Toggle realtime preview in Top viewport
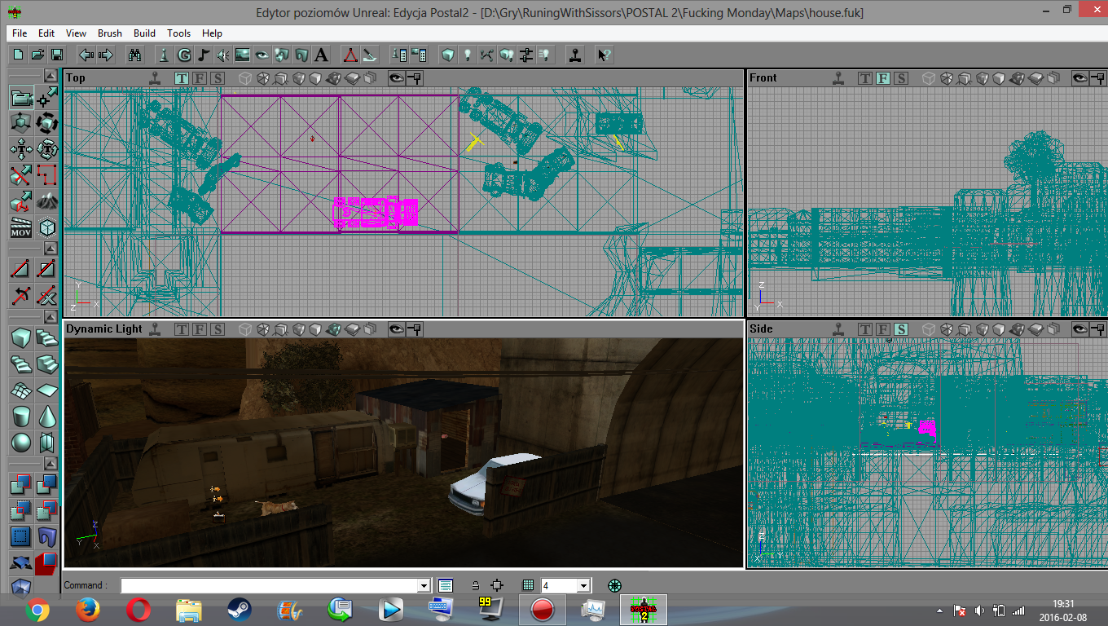 tap(155, 78)
